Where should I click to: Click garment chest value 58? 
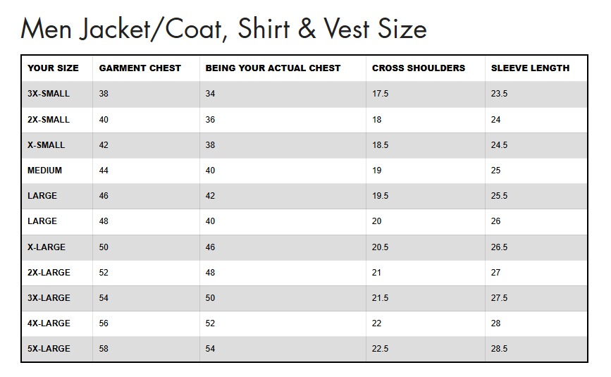tap(104, 349)
